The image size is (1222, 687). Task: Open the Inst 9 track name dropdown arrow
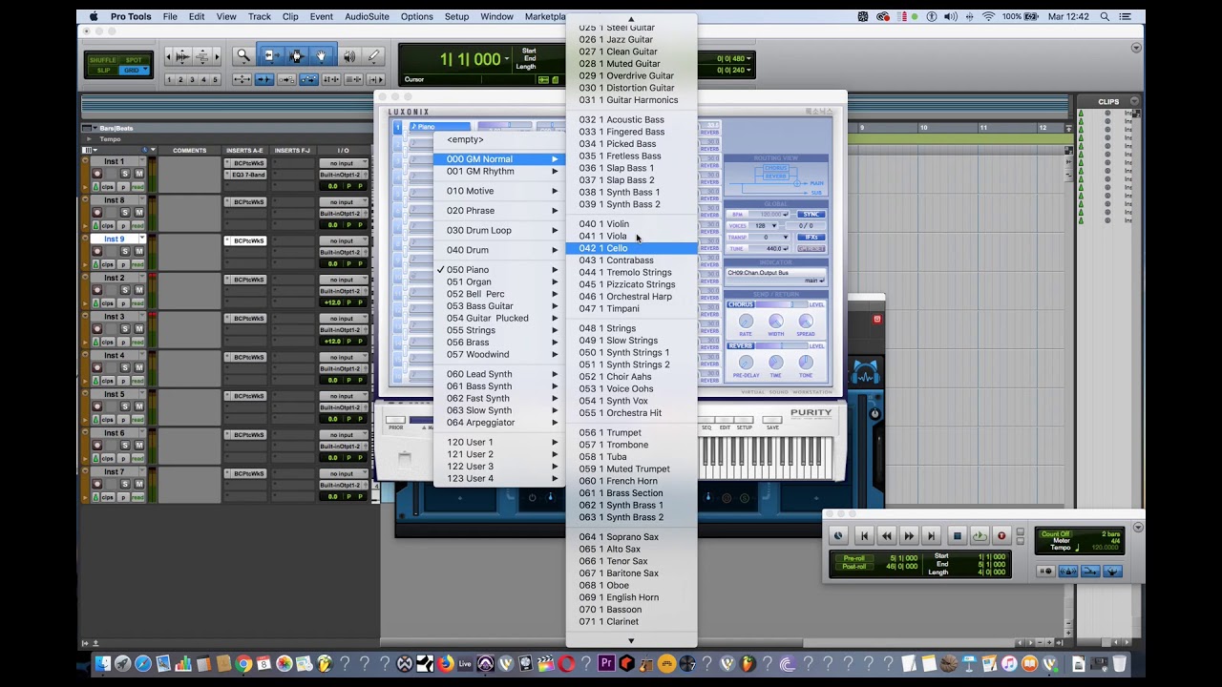click(142, 239)
